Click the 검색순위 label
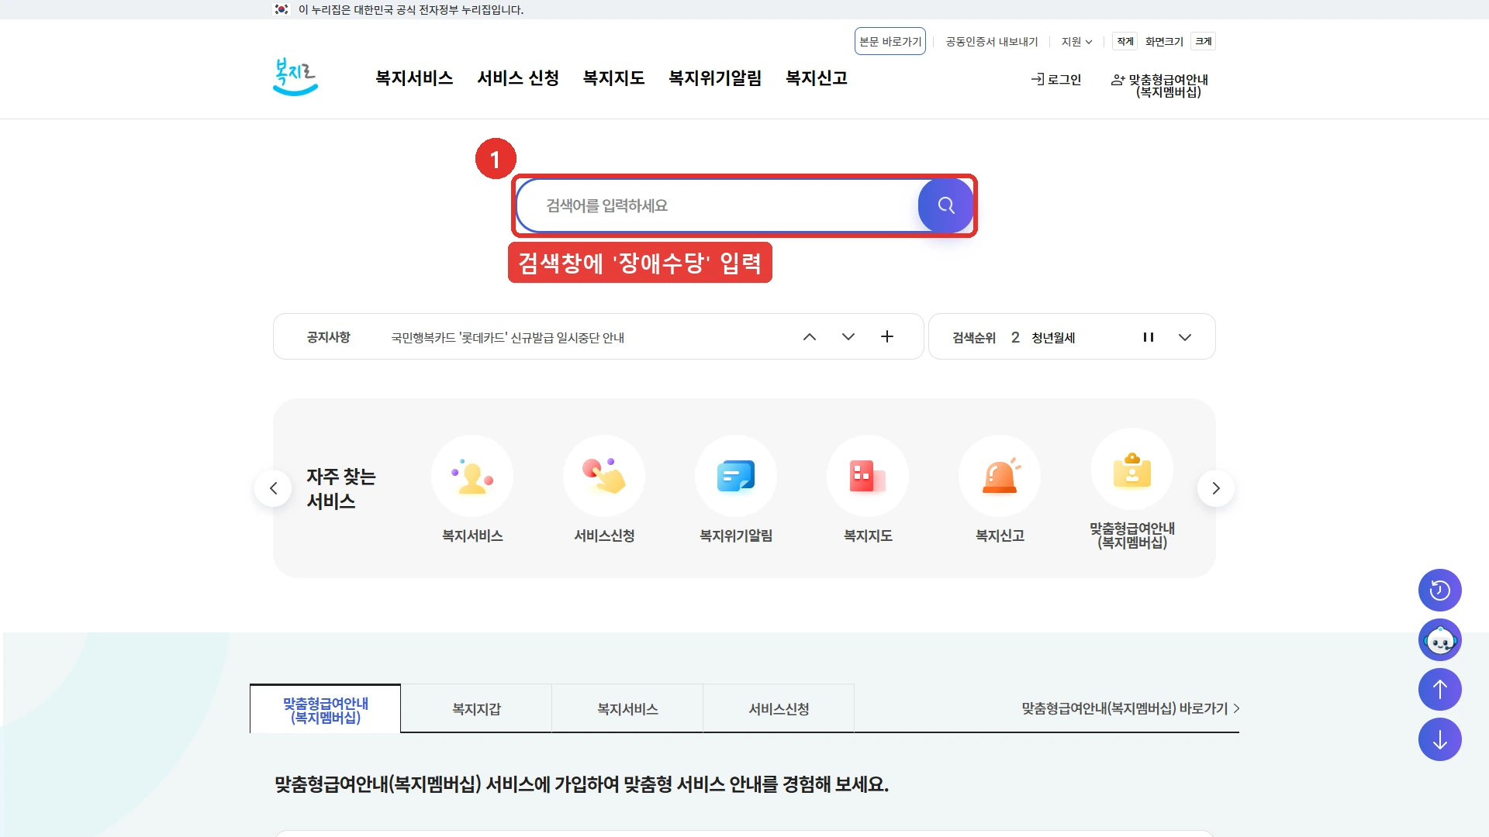This screenshot has height=837, width=1489. click(x=974, y=338)
